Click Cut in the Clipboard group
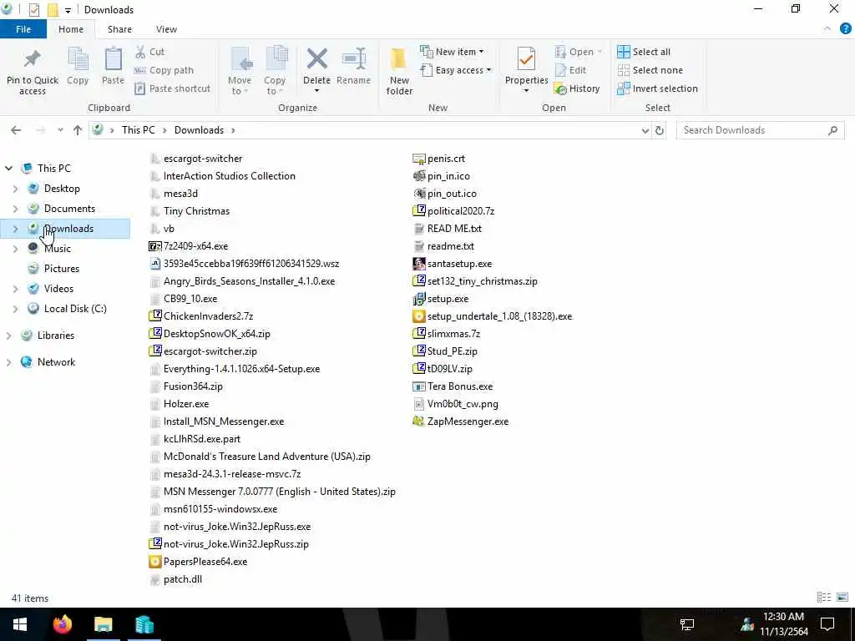This screenshot has width=855, height=641. point(150,52)
